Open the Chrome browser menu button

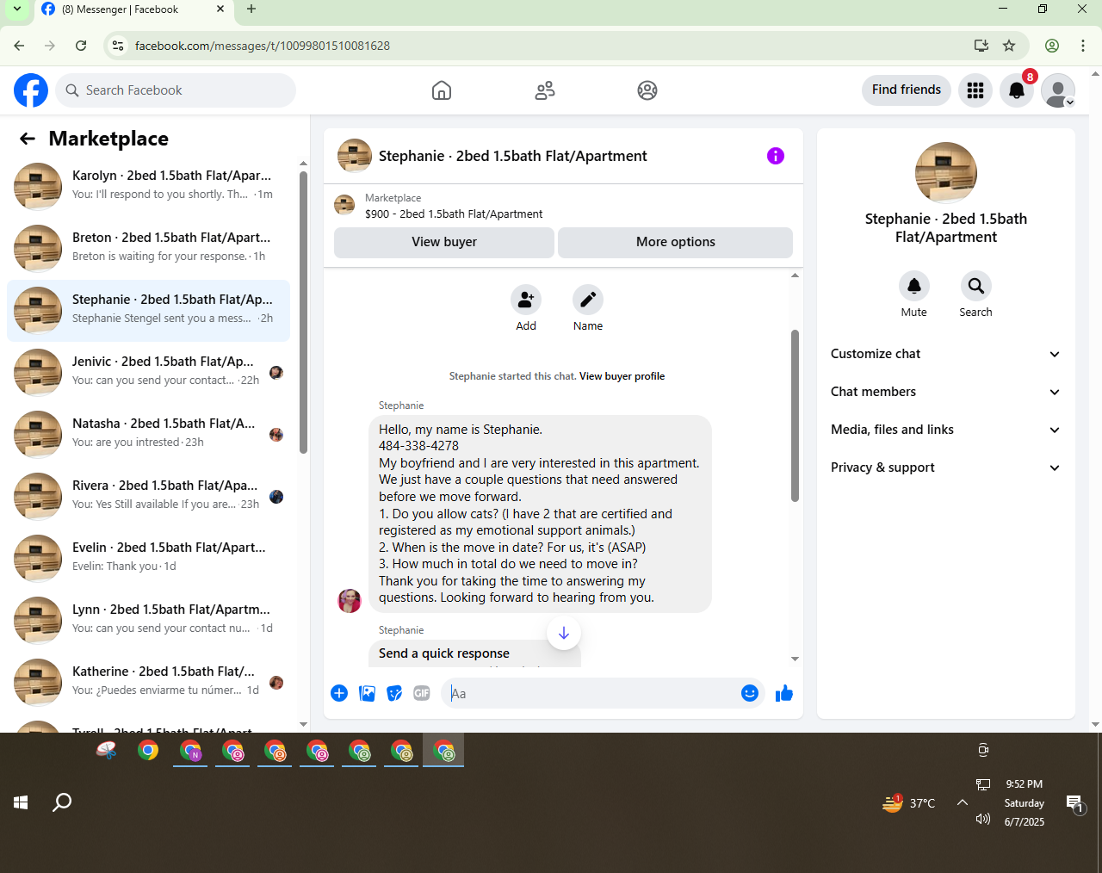coord(1083,46)
